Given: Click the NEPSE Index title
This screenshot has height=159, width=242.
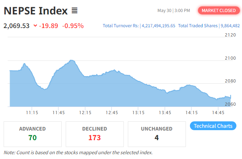Looking at the screenshot, I should coord(36,11).
